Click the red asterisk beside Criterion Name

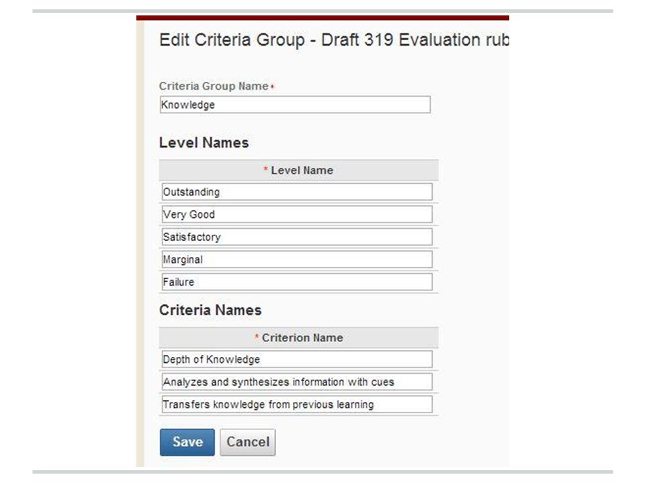[256, 337]
